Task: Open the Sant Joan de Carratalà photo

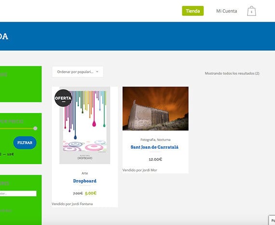Action: [x=155, y=109]
